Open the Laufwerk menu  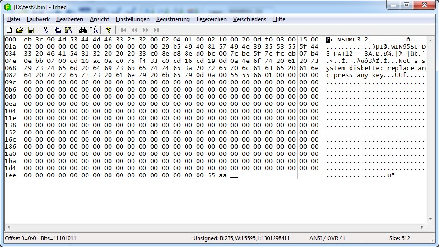[x=38, y=19]
